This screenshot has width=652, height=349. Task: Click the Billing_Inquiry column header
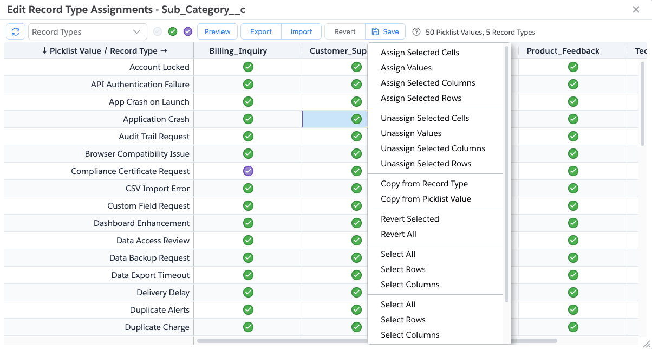(x=247, y=51)
